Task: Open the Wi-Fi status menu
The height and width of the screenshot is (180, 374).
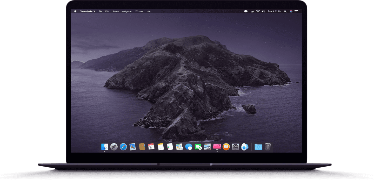Action: [x=258, y=11]
